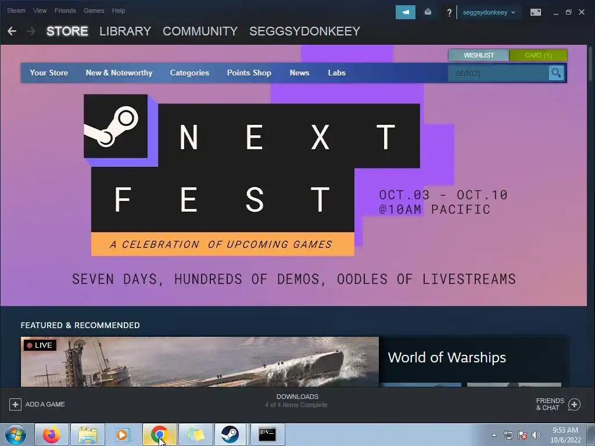This screenshot has height=446, width=595.
Task: Click the volume speaker tray icon
Action: (x=536, y=435)
